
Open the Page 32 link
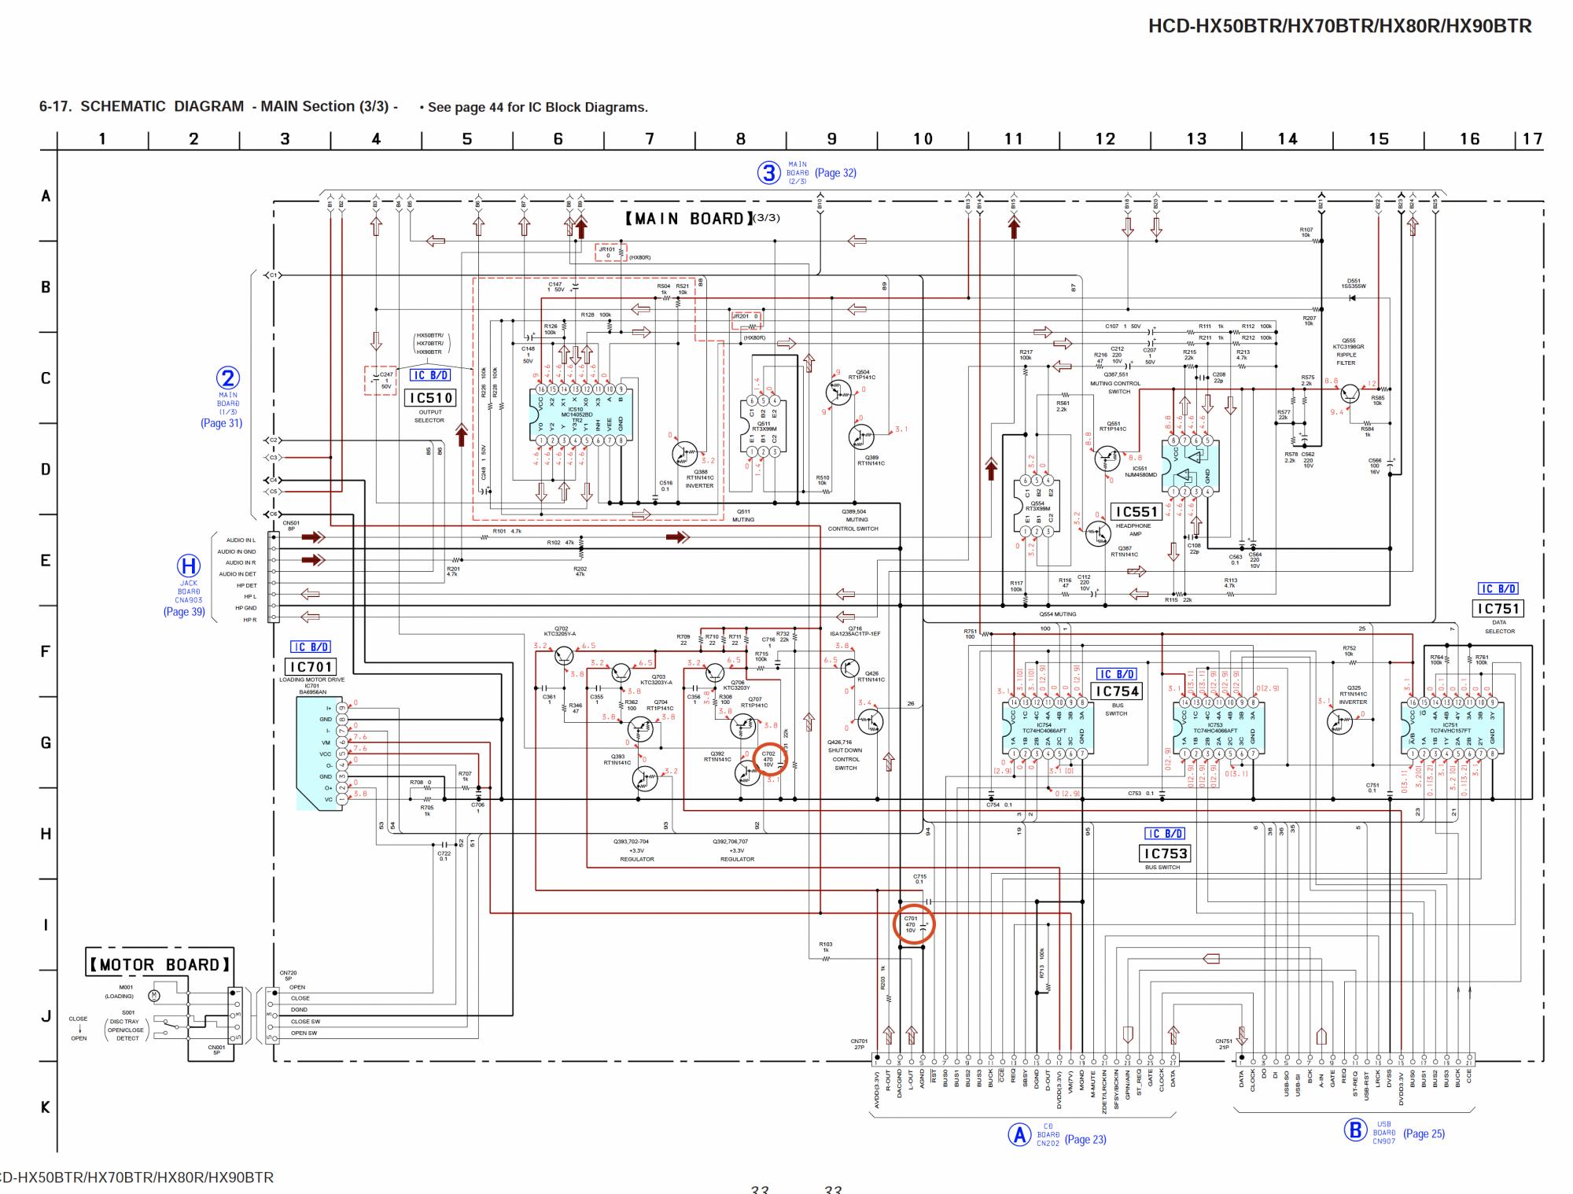pyautogui.click(x=835, y=173)
